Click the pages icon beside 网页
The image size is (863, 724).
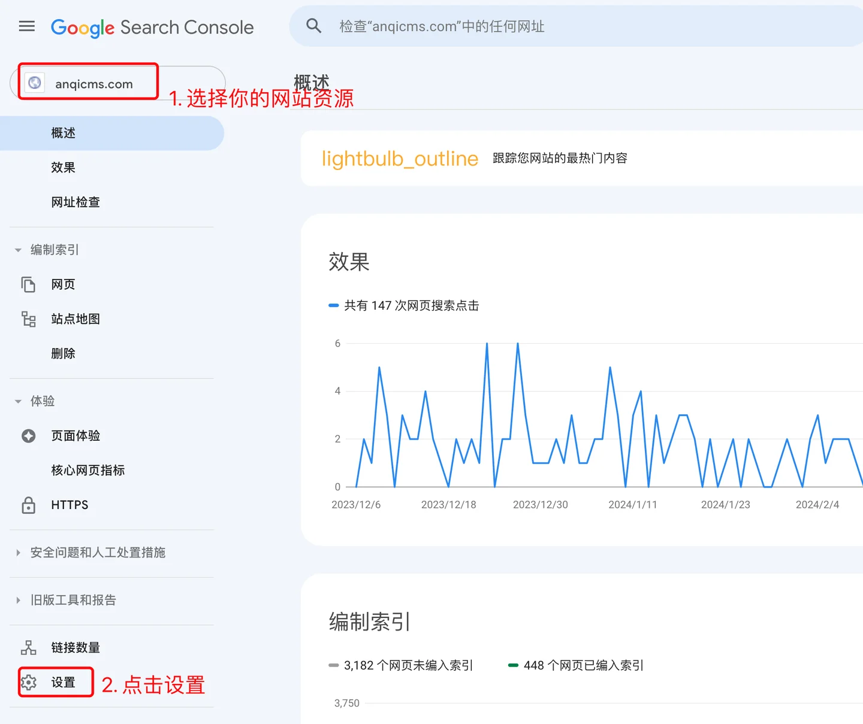tap(28, 284)
